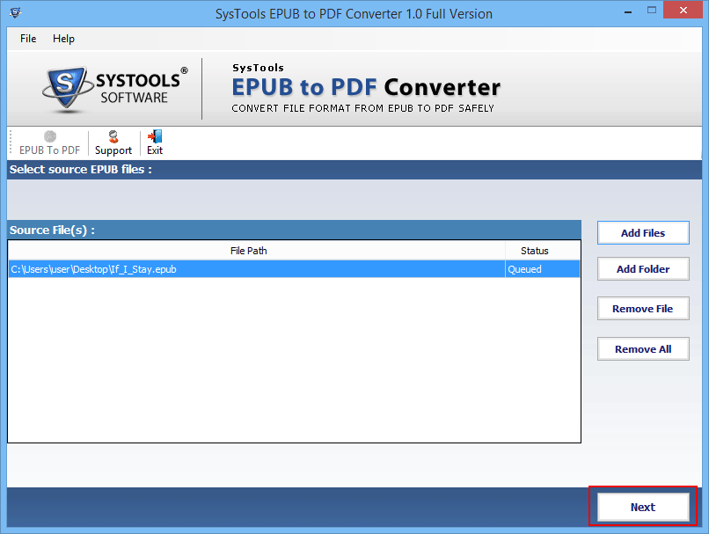Click the Add Files button
709x534 pixels.
[x=643, y=233]
